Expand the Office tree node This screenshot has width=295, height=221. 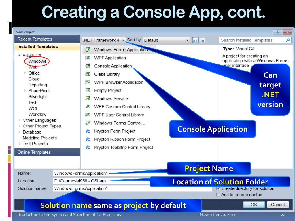pyautogui.click(x=25, y=73)
